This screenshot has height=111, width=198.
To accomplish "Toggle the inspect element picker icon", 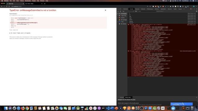I will click(x=118, y=9).
